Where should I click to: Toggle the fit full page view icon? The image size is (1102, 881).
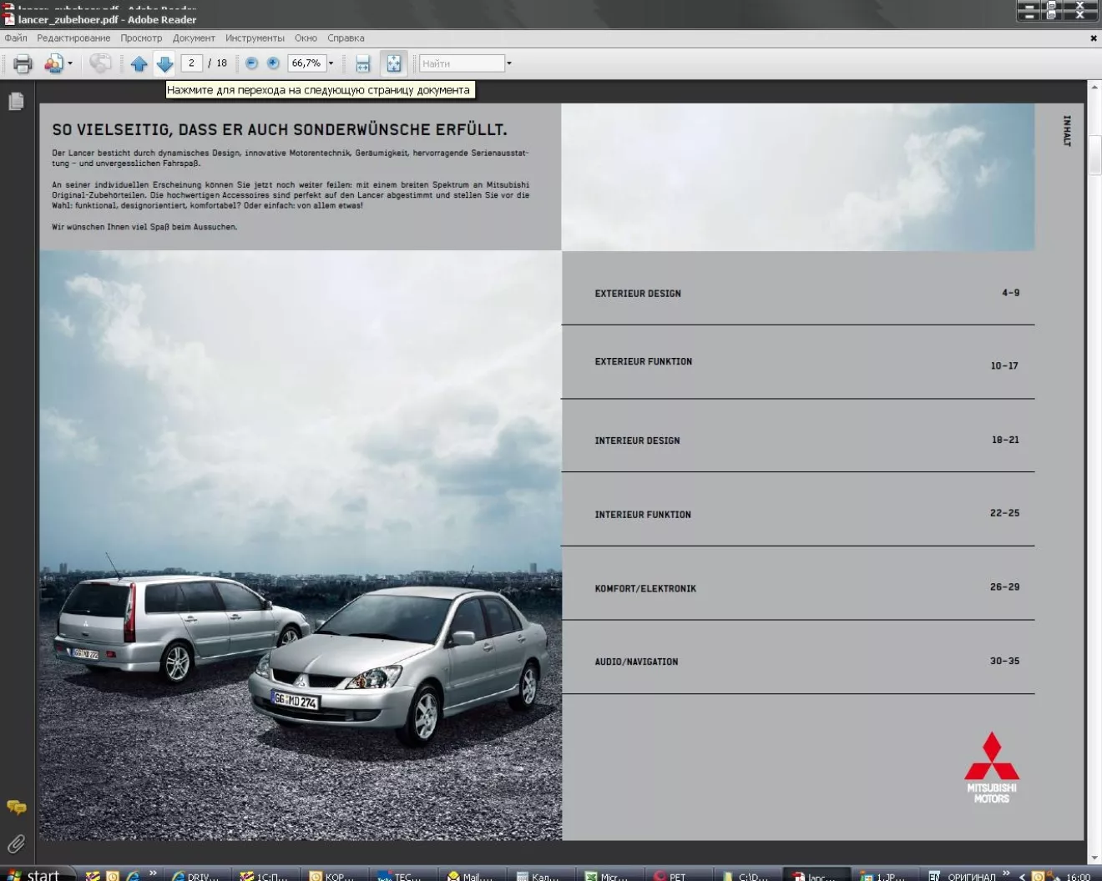tap(393, 63)
